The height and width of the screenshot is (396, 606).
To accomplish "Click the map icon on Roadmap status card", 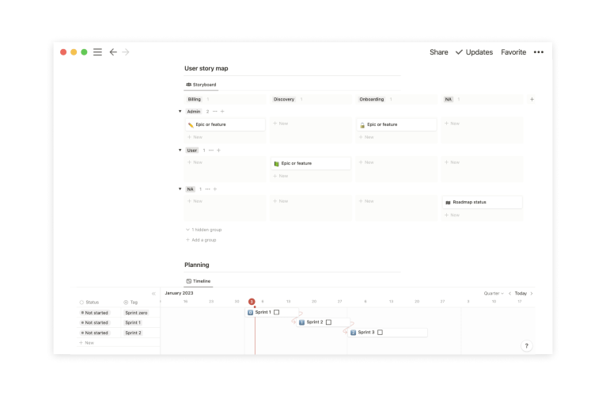I will 448,203.
